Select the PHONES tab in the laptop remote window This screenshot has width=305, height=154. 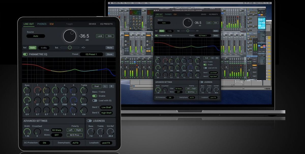(168, 14)
